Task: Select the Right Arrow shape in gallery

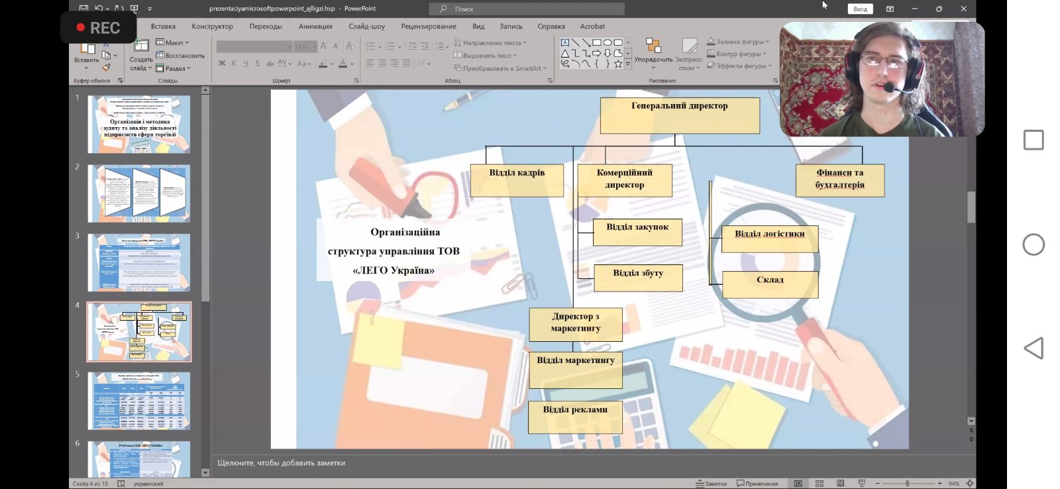Action: click(x=597, y=53)
